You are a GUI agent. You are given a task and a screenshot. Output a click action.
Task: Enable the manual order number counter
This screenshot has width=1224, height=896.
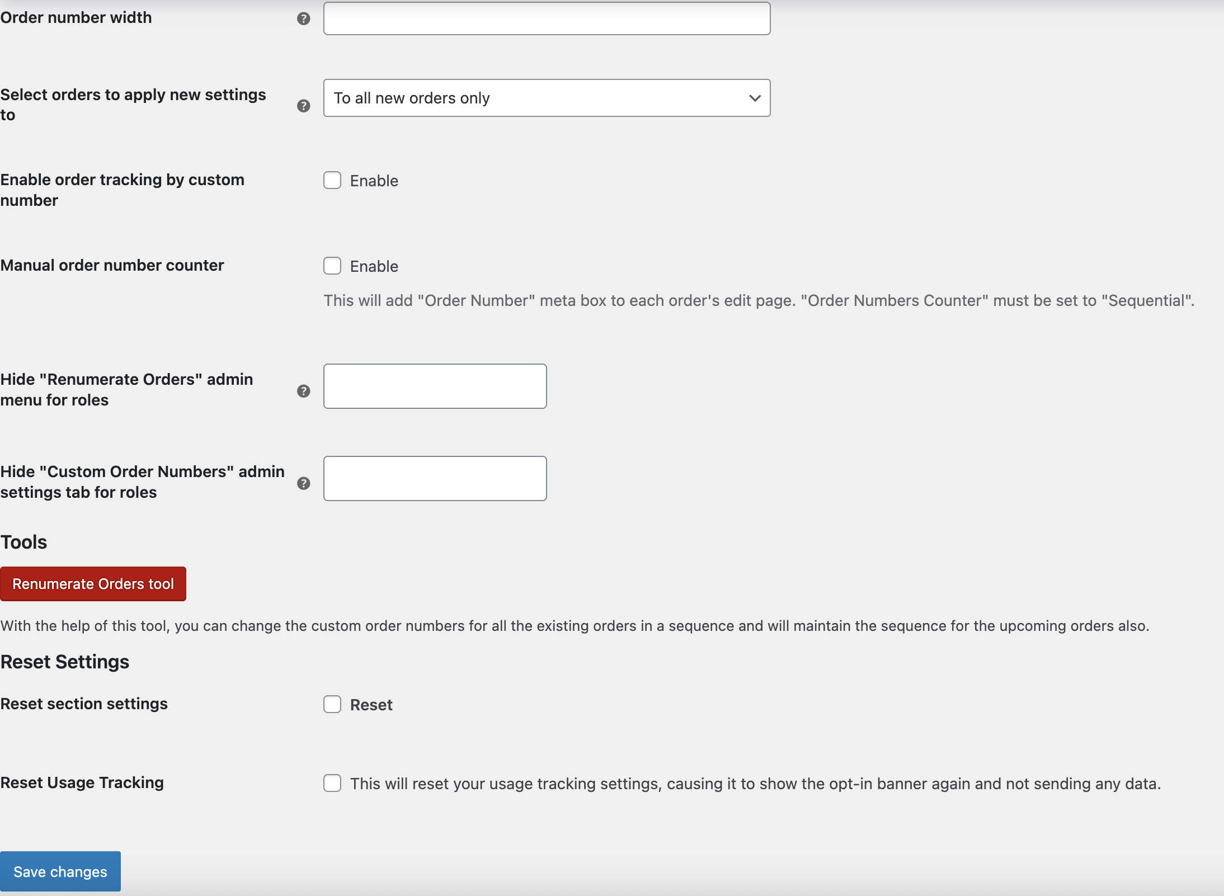(x=332, y=266)
